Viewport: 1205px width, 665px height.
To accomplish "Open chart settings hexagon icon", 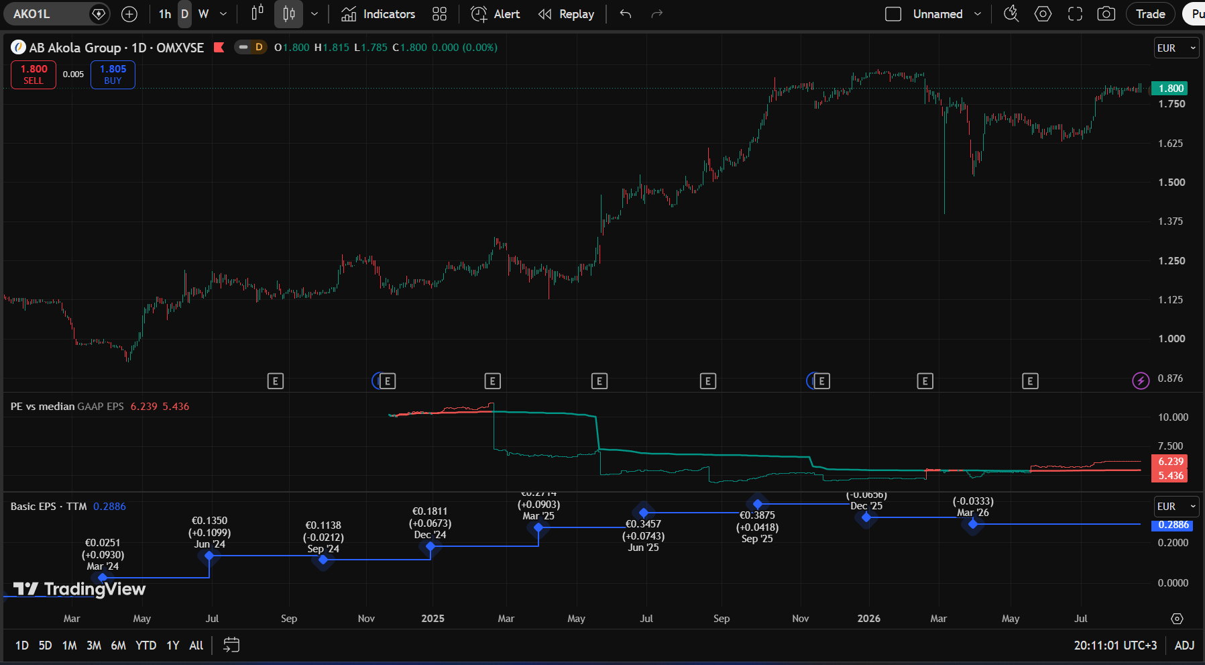I will coord(1043,14).
